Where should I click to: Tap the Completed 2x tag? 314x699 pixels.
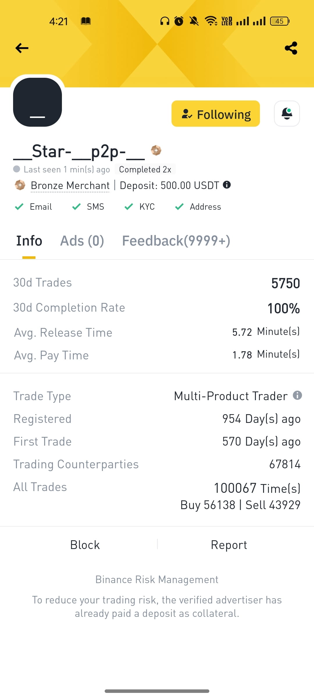click(x=145, y=169)
